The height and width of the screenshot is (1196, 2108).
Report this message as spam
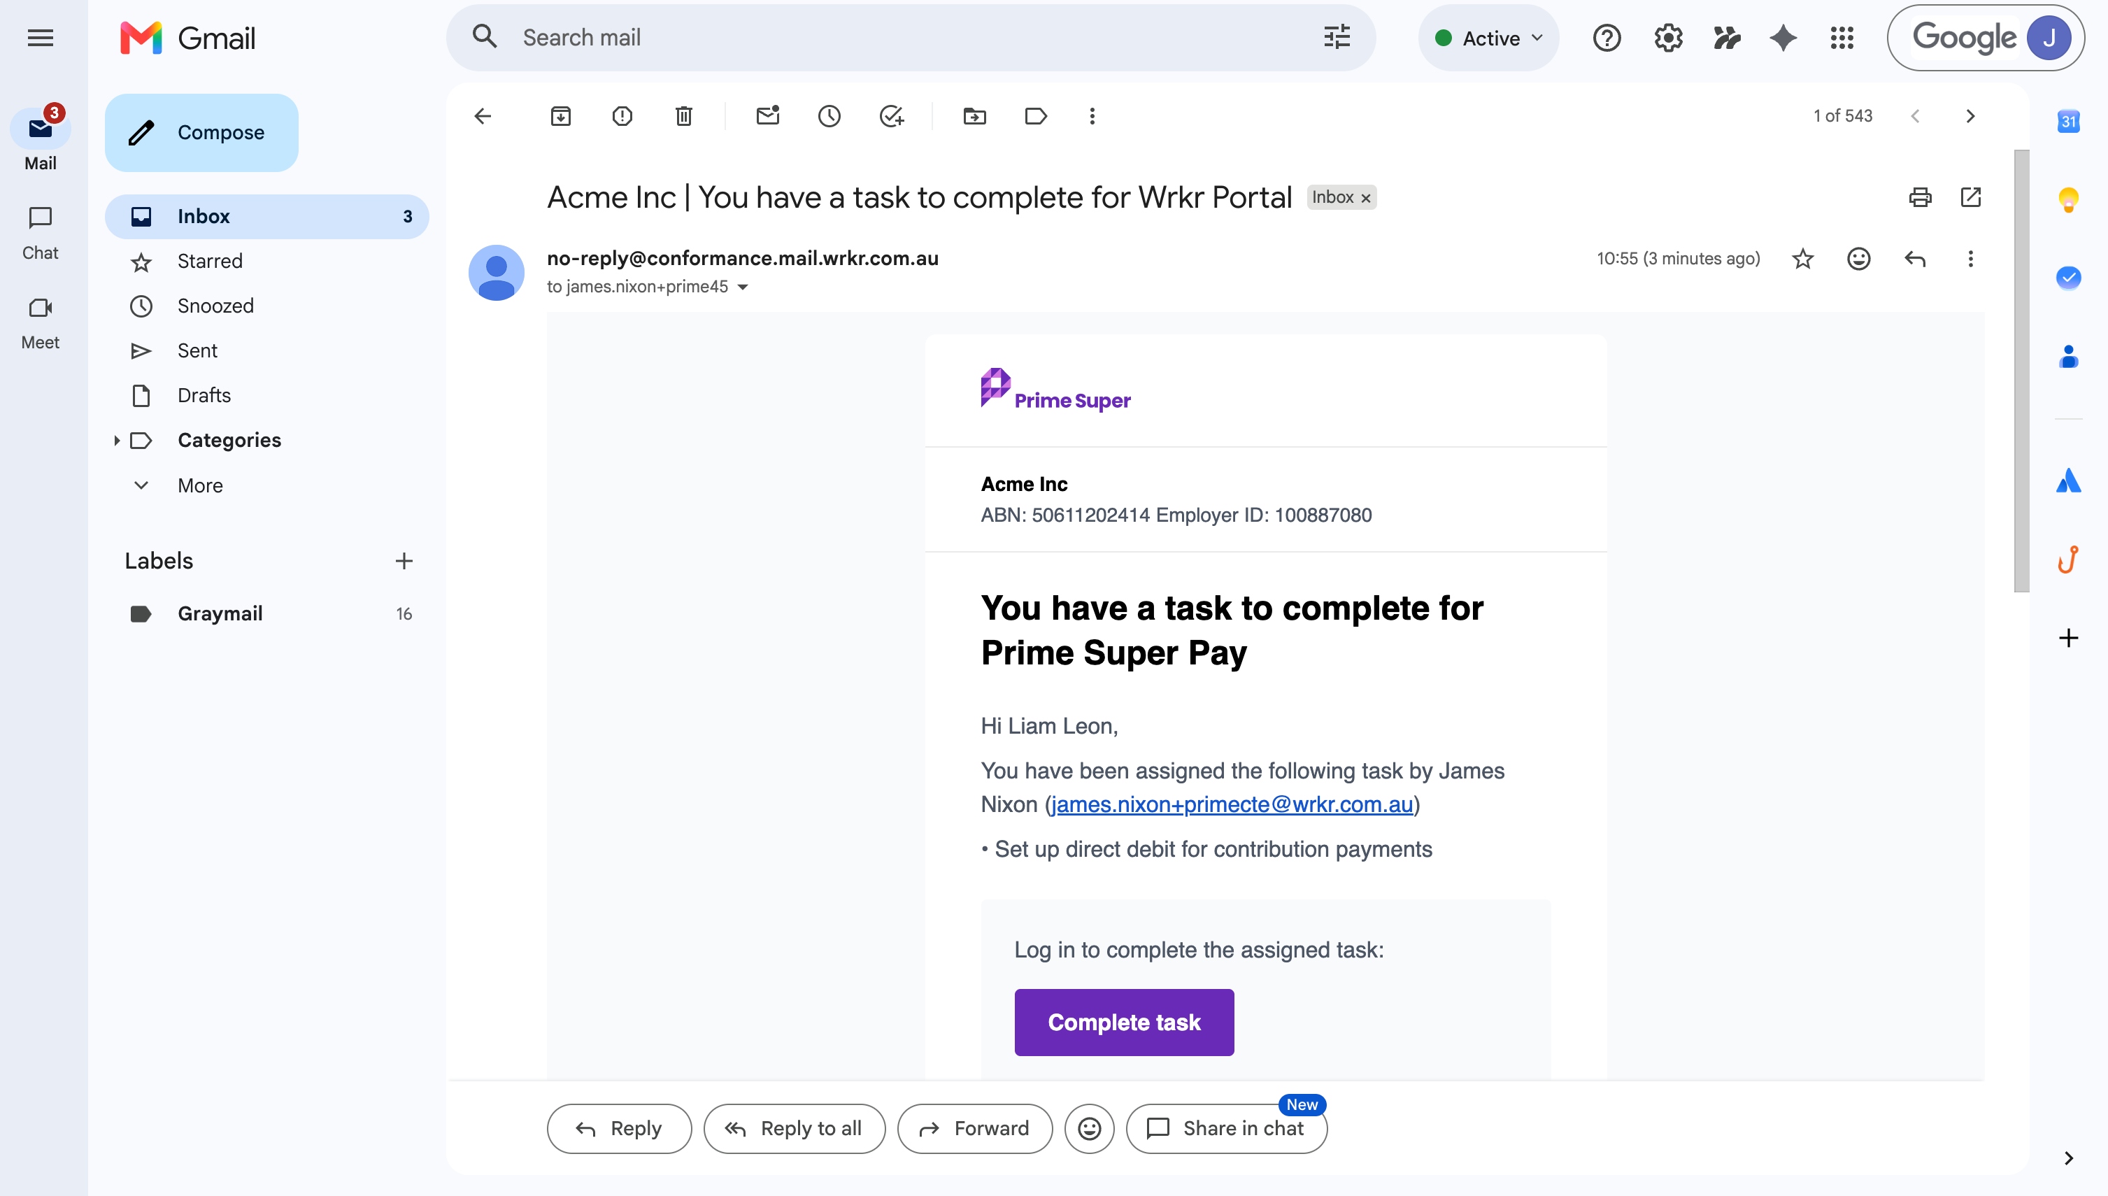click(x=622, y=116)
